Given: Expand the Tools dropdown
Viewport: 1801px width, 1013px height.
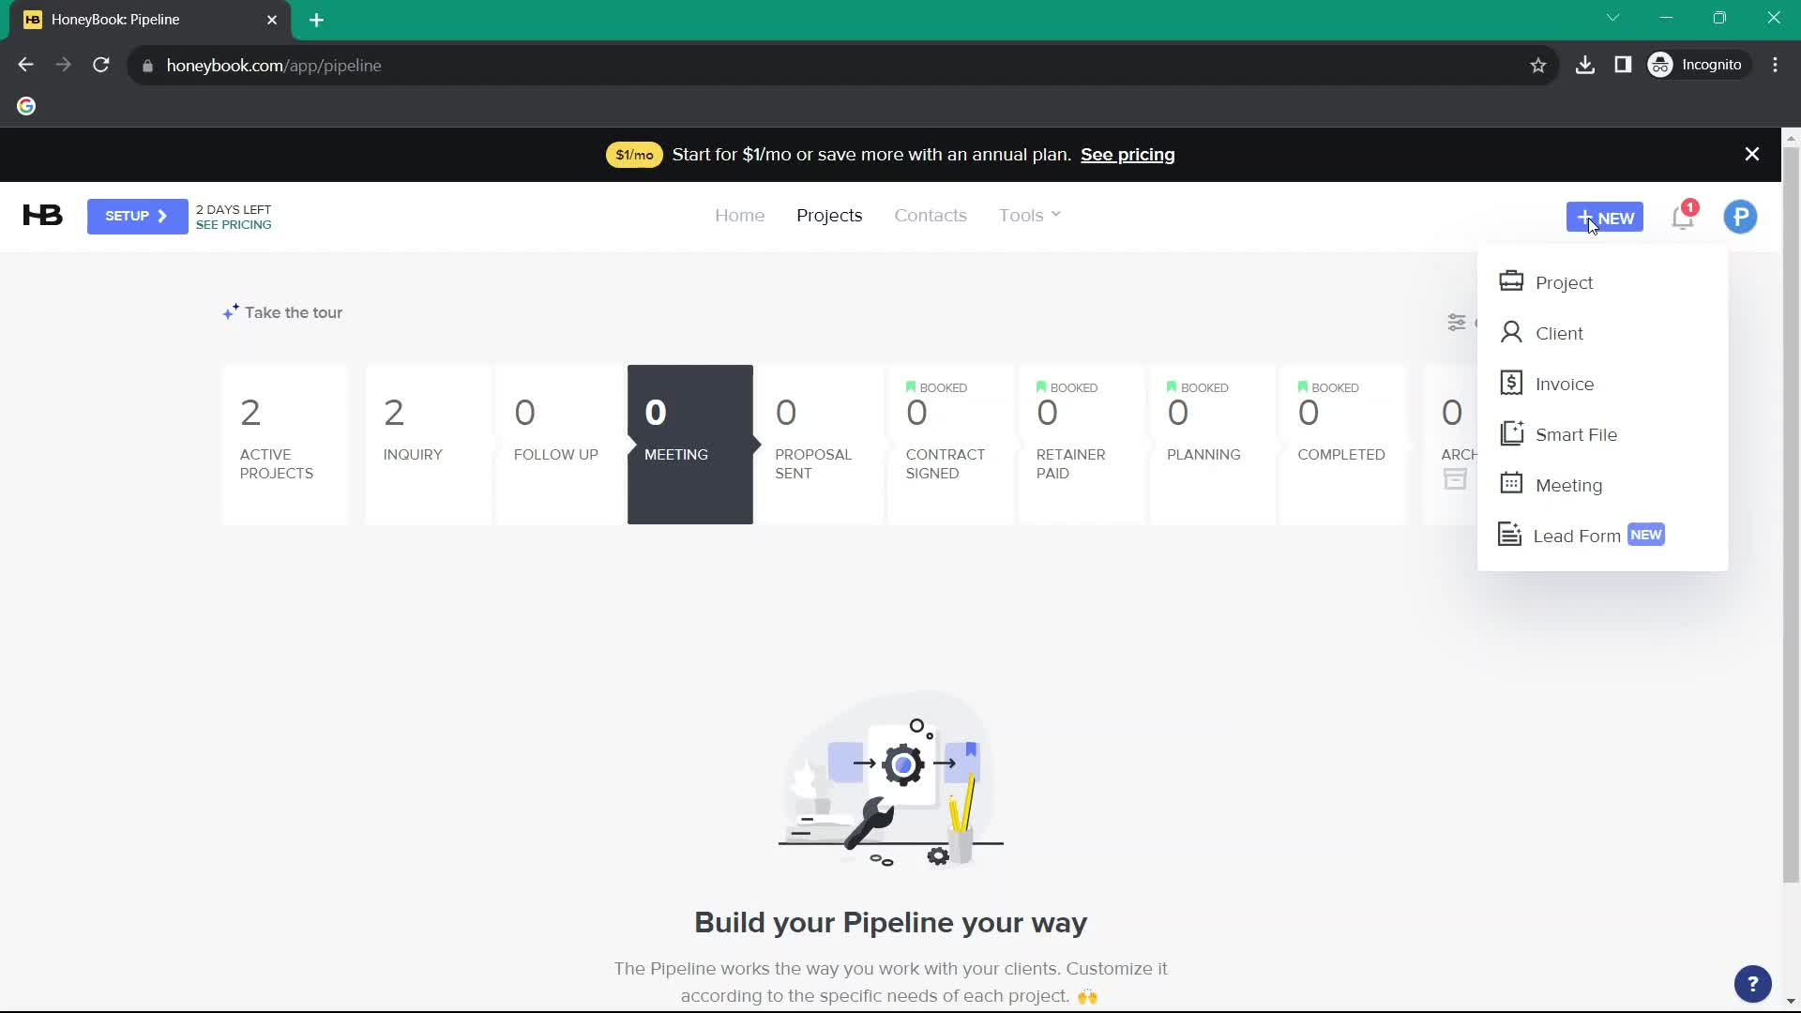Looking at the screenshot, I should click(1029, 216).
